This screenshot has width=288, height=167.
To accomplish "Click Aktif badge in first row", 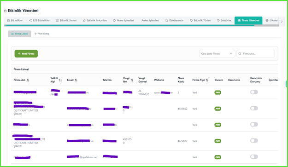I will pyautogui.click(x=217, y=92).
